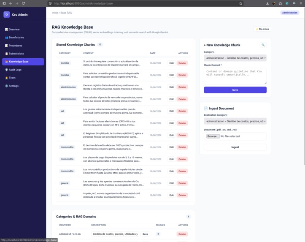Delete the chunk 'Si un trámite requiere corrección'
This screenshot has width=305, height=242.
[182, 63]
